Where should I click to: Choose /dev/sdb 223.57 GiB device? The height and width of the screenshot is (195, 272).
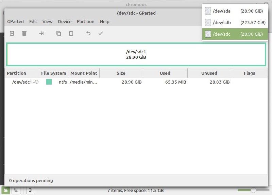[x=235, y=22]
